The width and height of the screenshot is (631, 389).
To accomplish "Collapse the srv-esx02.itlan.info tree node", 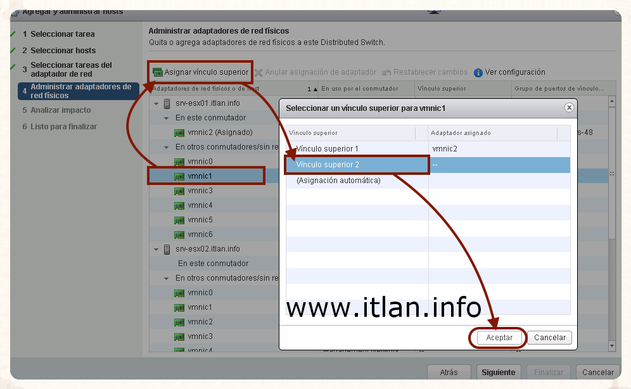I will click(156, 249).
